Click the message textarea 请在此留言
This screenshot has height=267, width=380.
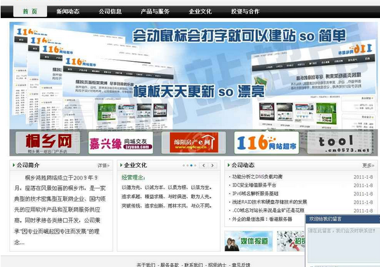coord(344,244)
